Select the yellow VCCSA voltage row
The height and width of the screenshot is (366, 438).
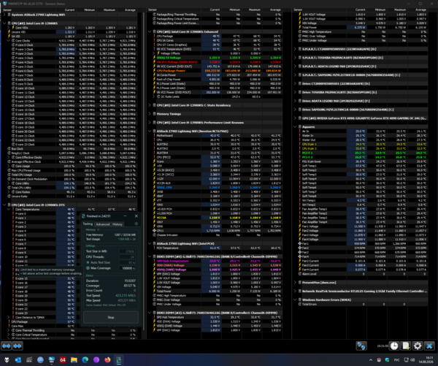tap(217, 218)
